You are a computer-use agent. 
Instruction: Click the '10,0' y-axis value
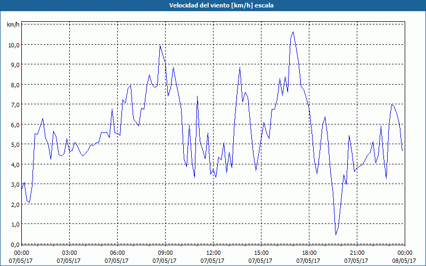coord(14,45)
